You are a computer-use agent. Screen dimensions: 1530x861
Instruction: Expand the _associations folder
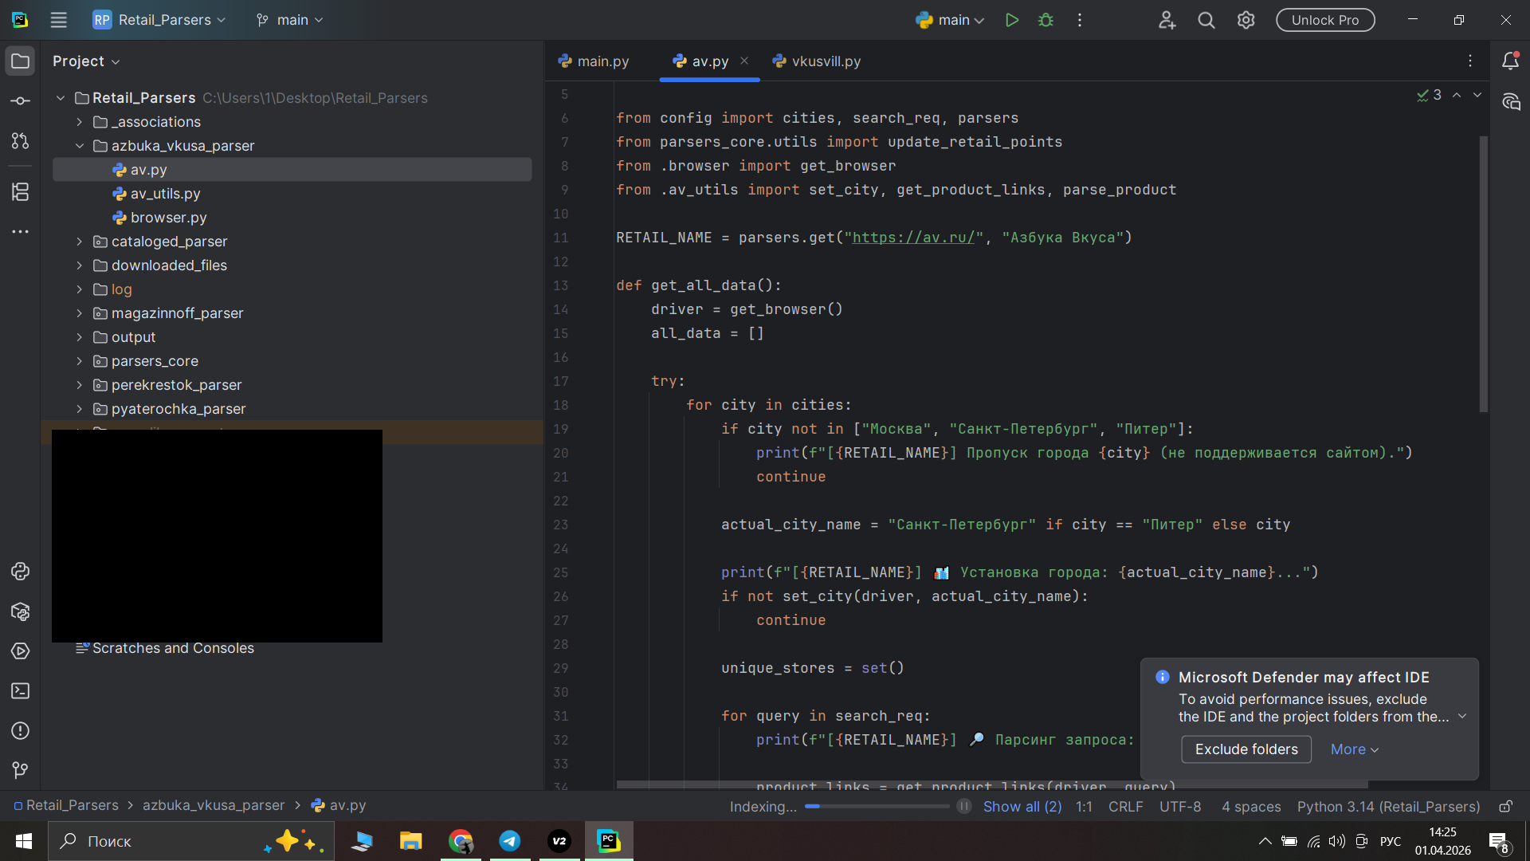tap(80, 122)
